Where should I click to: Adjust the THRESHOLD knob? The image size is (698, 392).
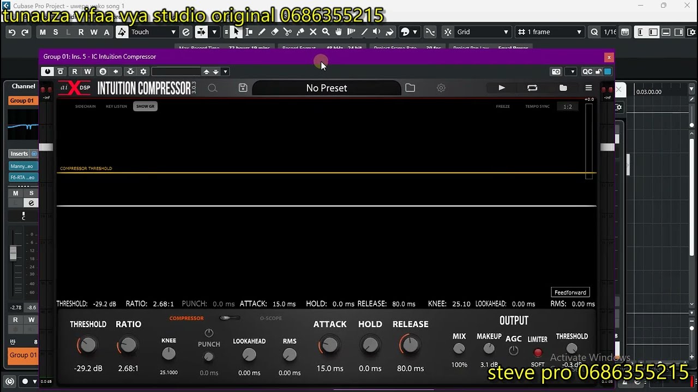pyautogui.click(x=87, y=345)
